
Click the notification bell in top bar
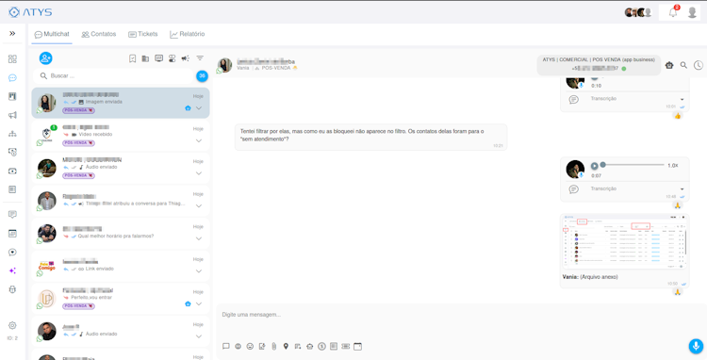coord(673,12)
